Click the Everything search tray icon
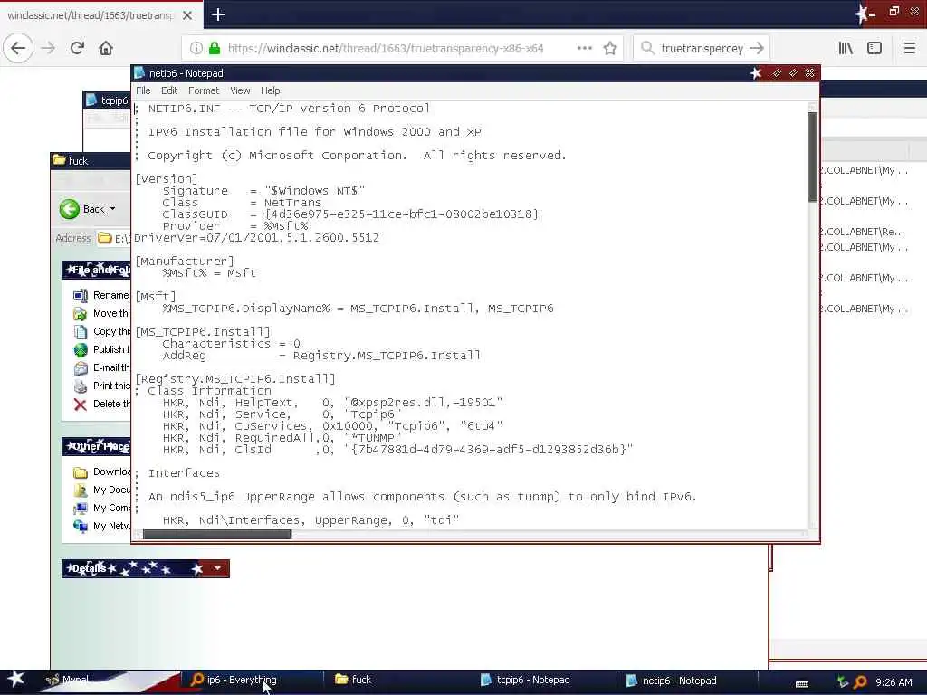This screenshot has height=695, width=927. point(860,681)
